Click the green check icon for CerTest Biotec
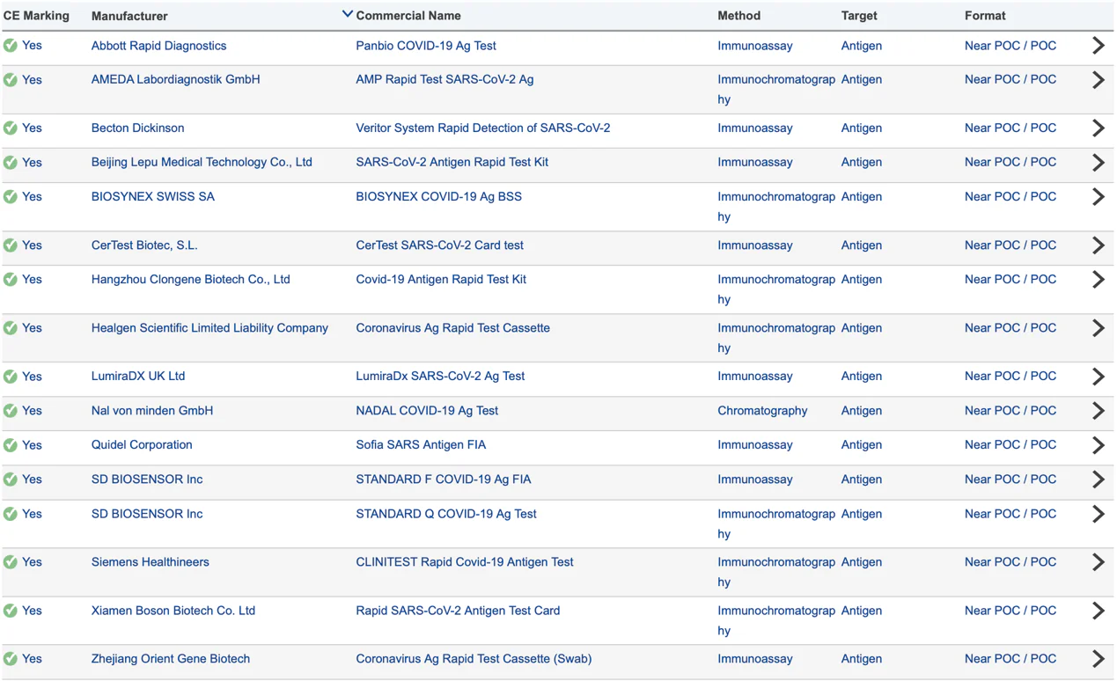This screenshot has height=681, width=1117. (x=11, y=245)
